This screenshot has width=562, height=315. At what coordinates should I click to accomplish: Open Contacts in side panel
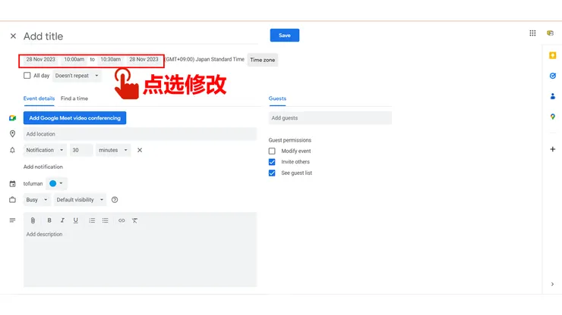pyautogui.click(x=552, y=96)
